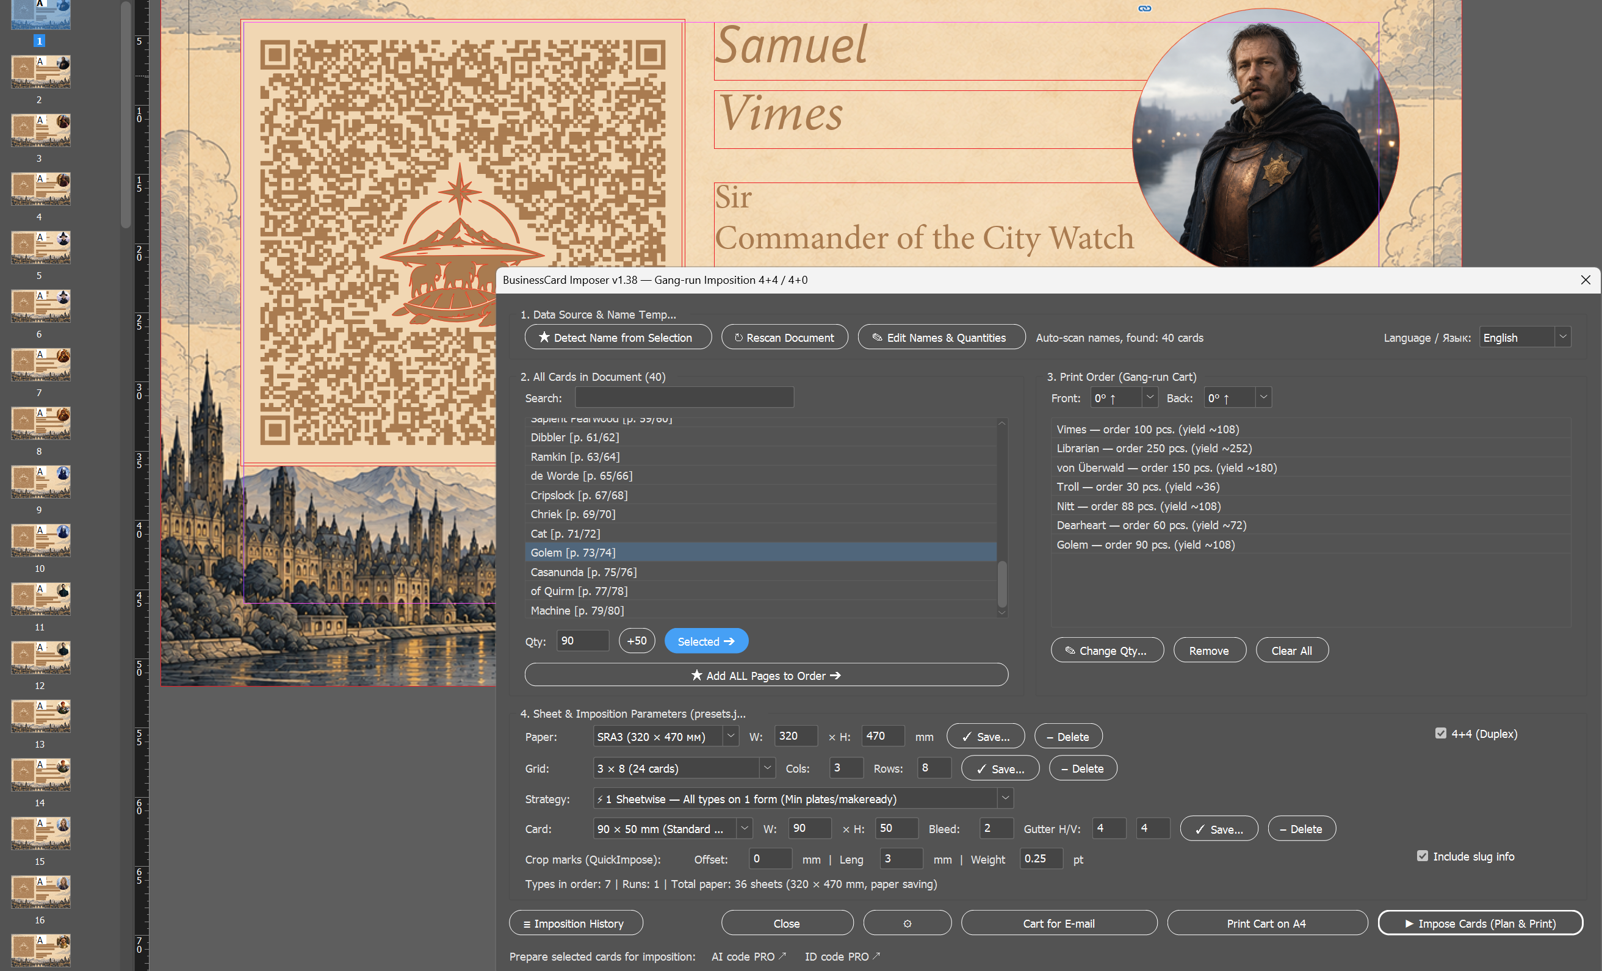Click the +50 quantity button
This screenshot has height=971, width=1602.
[637, 641]
